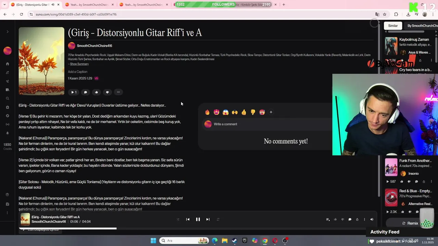Viewport: 438px width, 246px height.
Task: Open Funk From Another similar song
Action: point(415,161)
